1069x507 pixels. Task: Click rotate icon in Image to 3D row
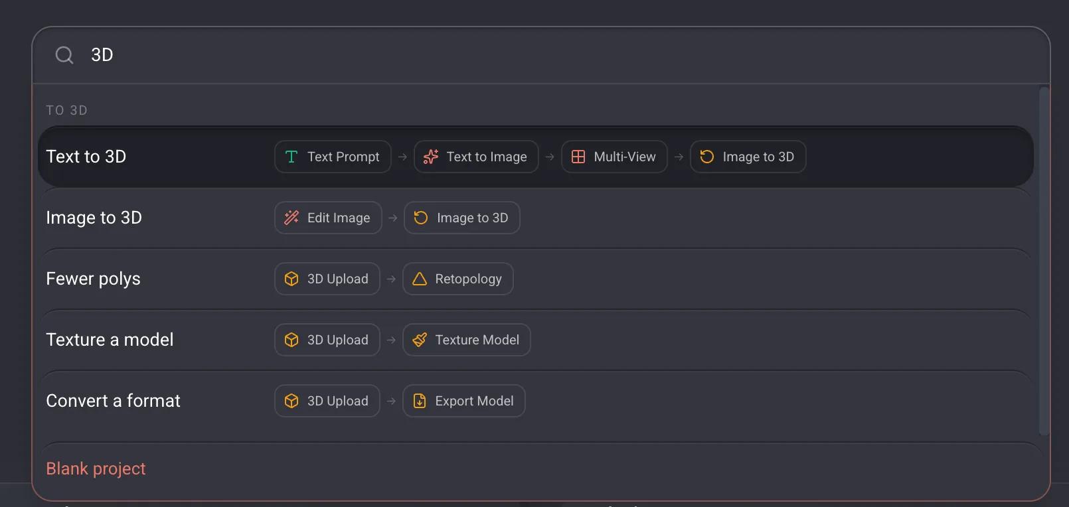click(x=421, y=218)
